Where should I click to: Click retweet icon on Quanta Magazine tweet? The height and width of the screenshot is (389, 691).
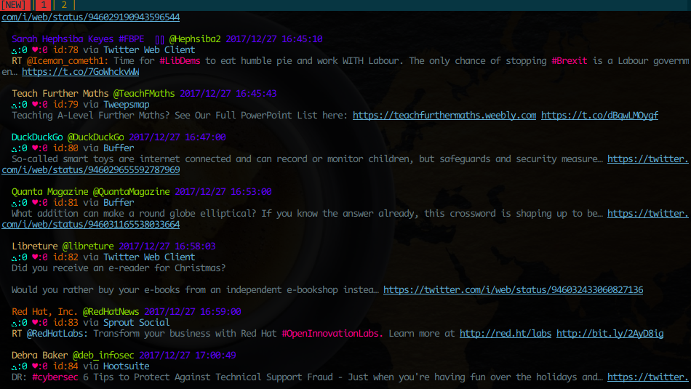[x=15, y=203]
